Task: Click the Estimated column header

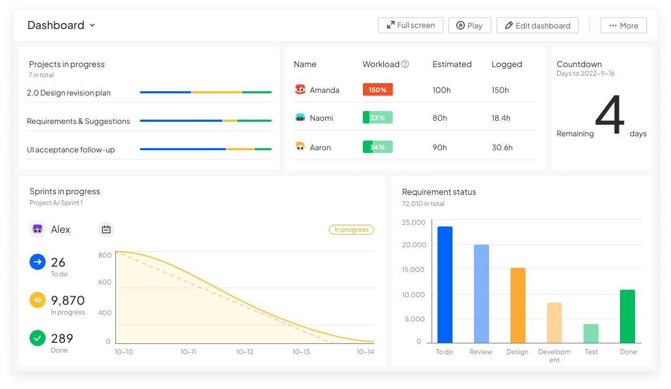Action: (x=452, y=64)
